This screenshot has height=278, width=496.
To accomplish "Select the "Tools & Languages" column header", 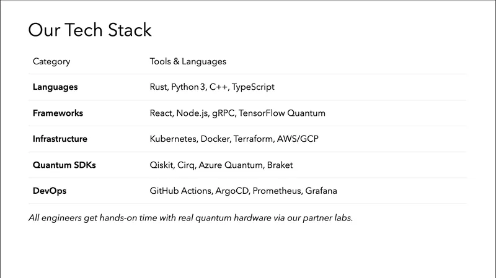I will (188, 62).
